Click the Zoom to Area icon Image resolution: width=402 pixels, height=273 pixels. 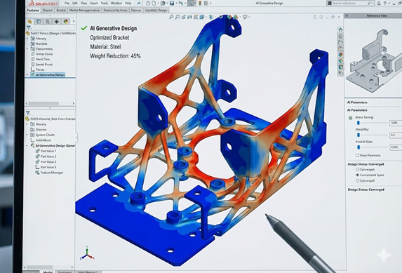tap(177, 17)
